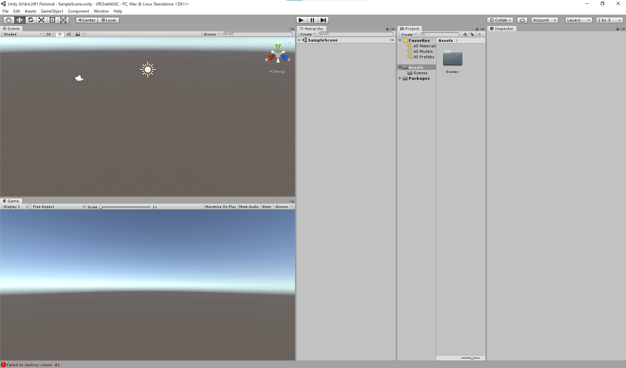Select the Scenes folder in tree
Screen dimensions: 626x368
point(417,73)
